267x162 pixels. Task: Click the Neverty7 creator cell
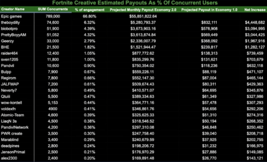(9, 90)
